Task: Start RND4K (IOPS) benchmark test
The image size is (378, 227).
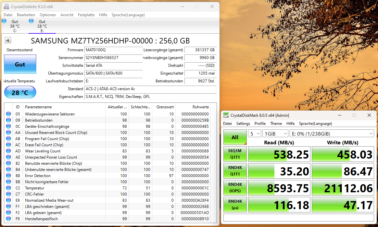Action: click(235, 187)
